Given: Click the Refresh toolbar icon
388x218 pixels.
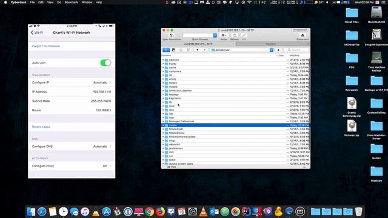Looking at the screenshot, I should (235, 35).
